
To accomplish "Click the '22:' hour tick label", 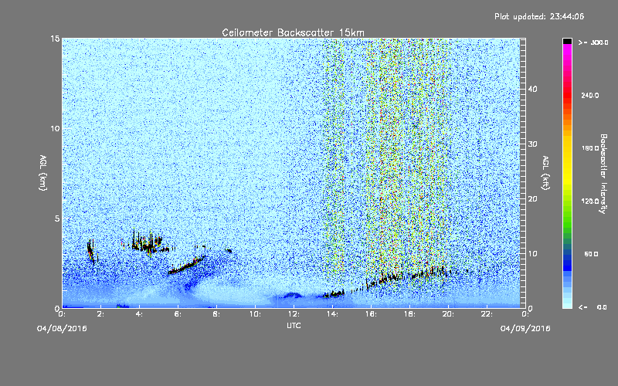I will [487, 314].
